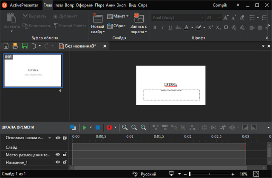Click the Undo arrow icon

pos(34,46)
